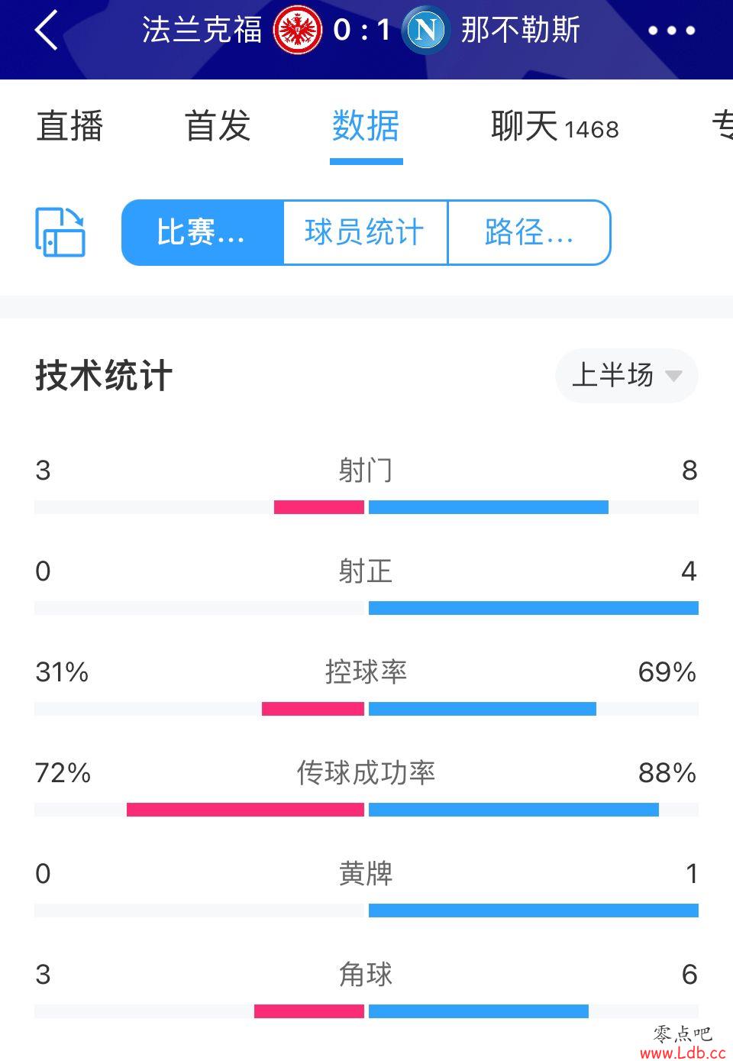Image resolution: width=733 pixels, height=1061 pixels.
Task: Open the three-dot more options menu
Action: 671,31
